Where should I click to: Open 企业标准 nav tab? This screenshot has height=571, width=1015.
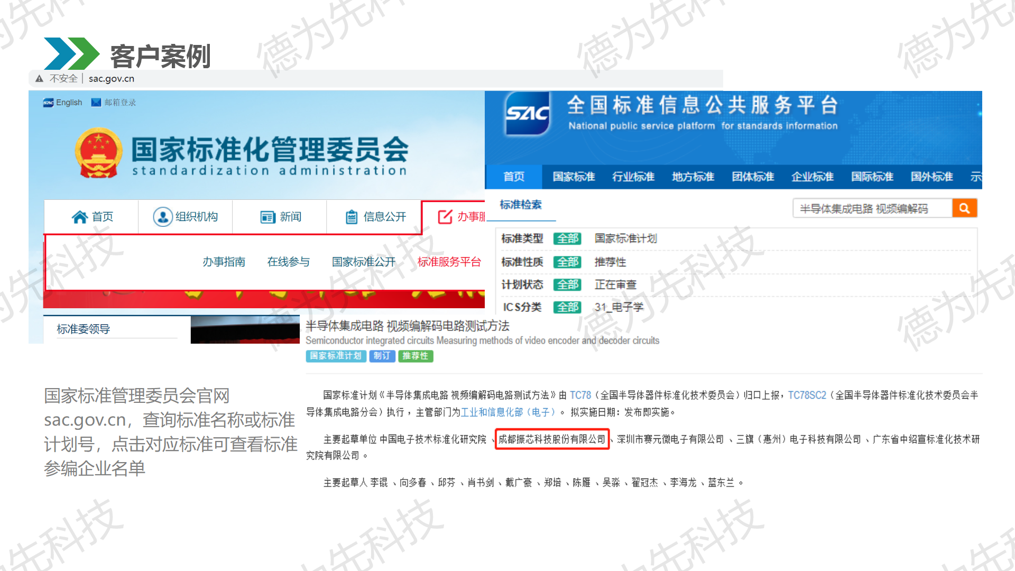(x=813, y=177)
